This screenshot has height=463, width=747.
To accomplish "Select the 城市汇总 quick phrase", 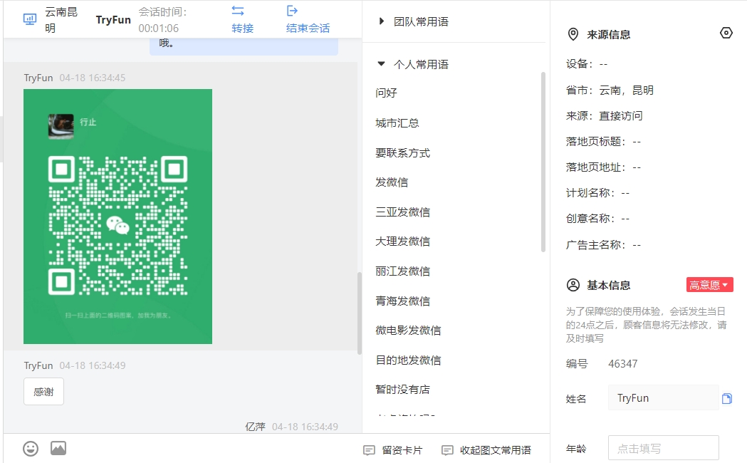I will [x=397, y=123].
